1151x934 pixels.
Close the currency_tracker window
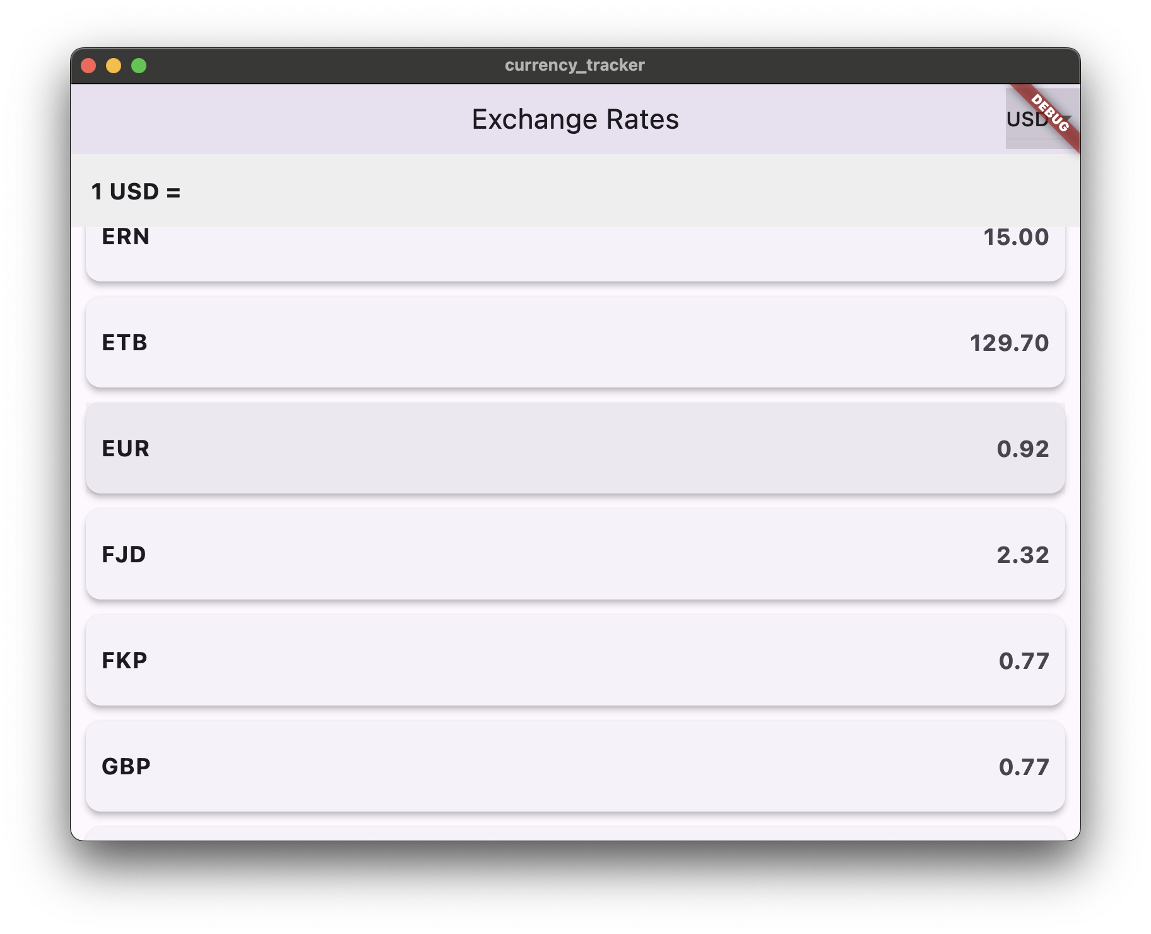(88, 66)
